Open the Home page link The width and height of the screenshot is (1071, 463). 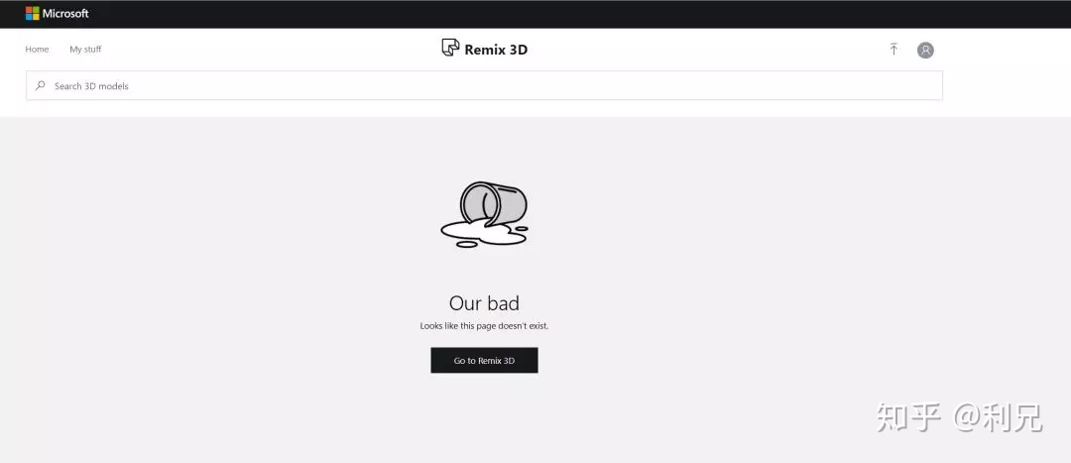pos(37,50)
